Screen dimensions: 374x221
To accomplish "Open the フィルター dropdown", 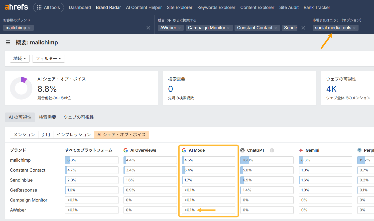I will [x=48, y=58].
